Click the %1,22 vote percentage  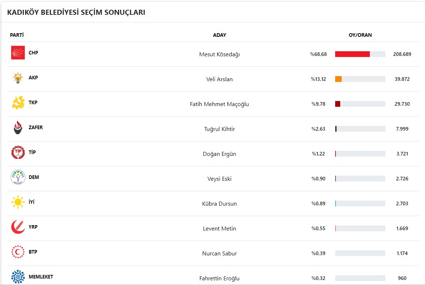point(319,154)
